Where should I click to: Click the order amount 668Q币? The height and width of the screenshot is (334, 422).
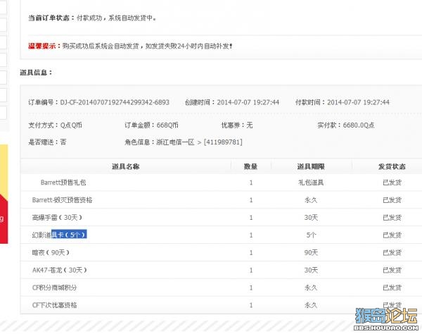coord(167,125)
